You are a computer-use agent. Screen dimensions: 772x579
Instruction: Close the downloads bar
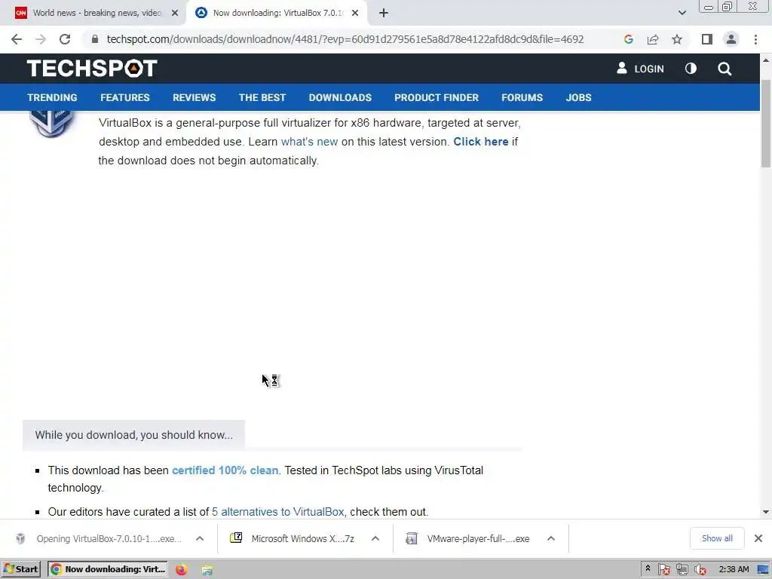[758, 538]
